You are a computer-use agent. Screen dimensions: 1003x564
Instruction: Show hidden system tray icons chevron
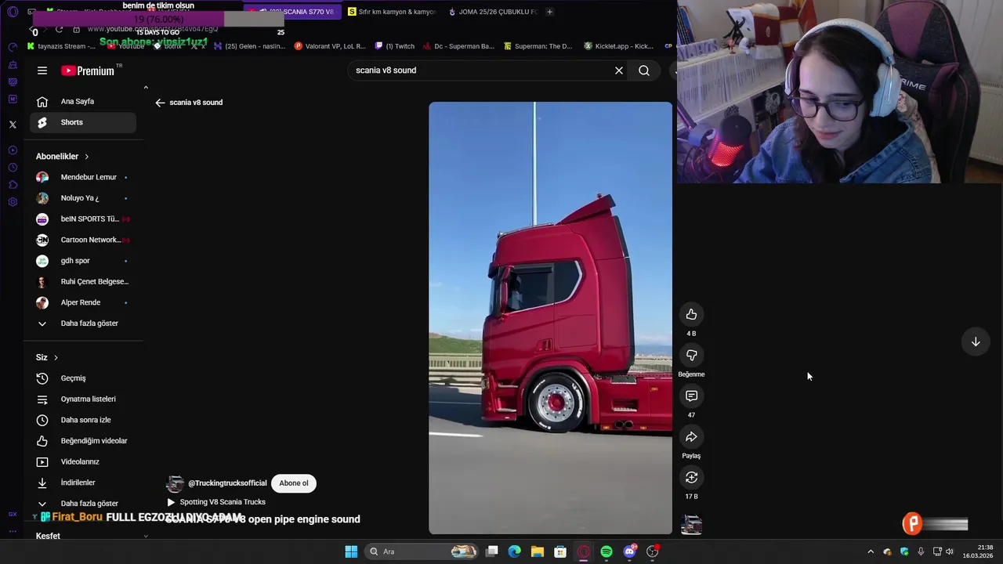[x=870, y=551]
